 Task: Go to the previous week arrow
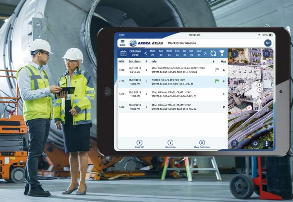[146, 53]
